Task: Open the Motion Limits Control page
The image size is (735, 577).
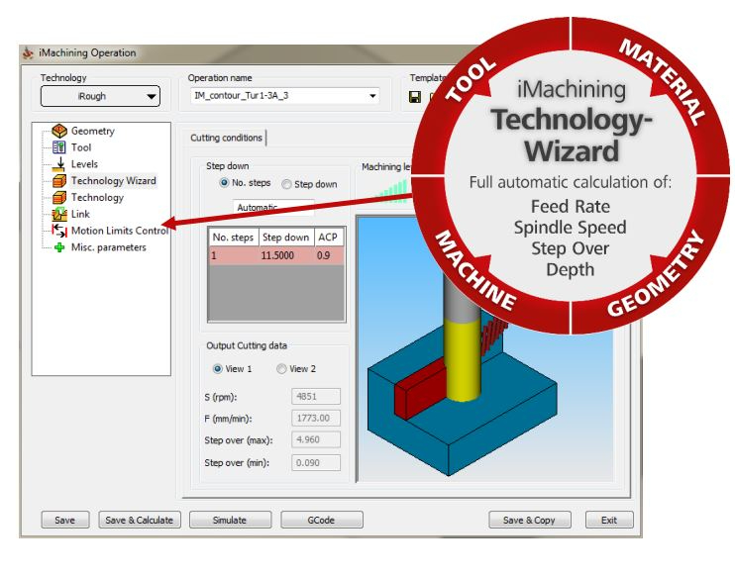Action: (x=120, y=231)
